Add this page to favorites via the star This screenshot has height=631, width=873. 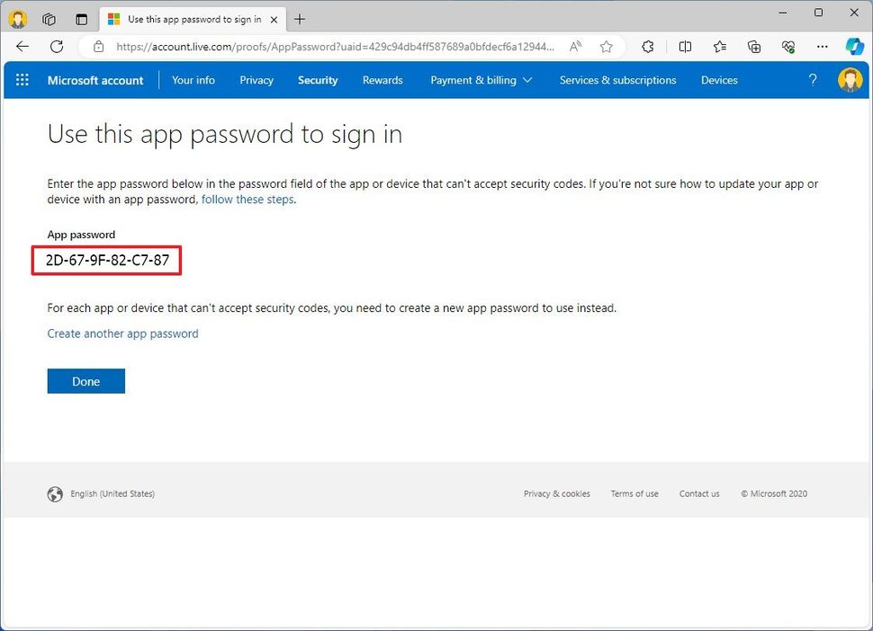[606, 47]
